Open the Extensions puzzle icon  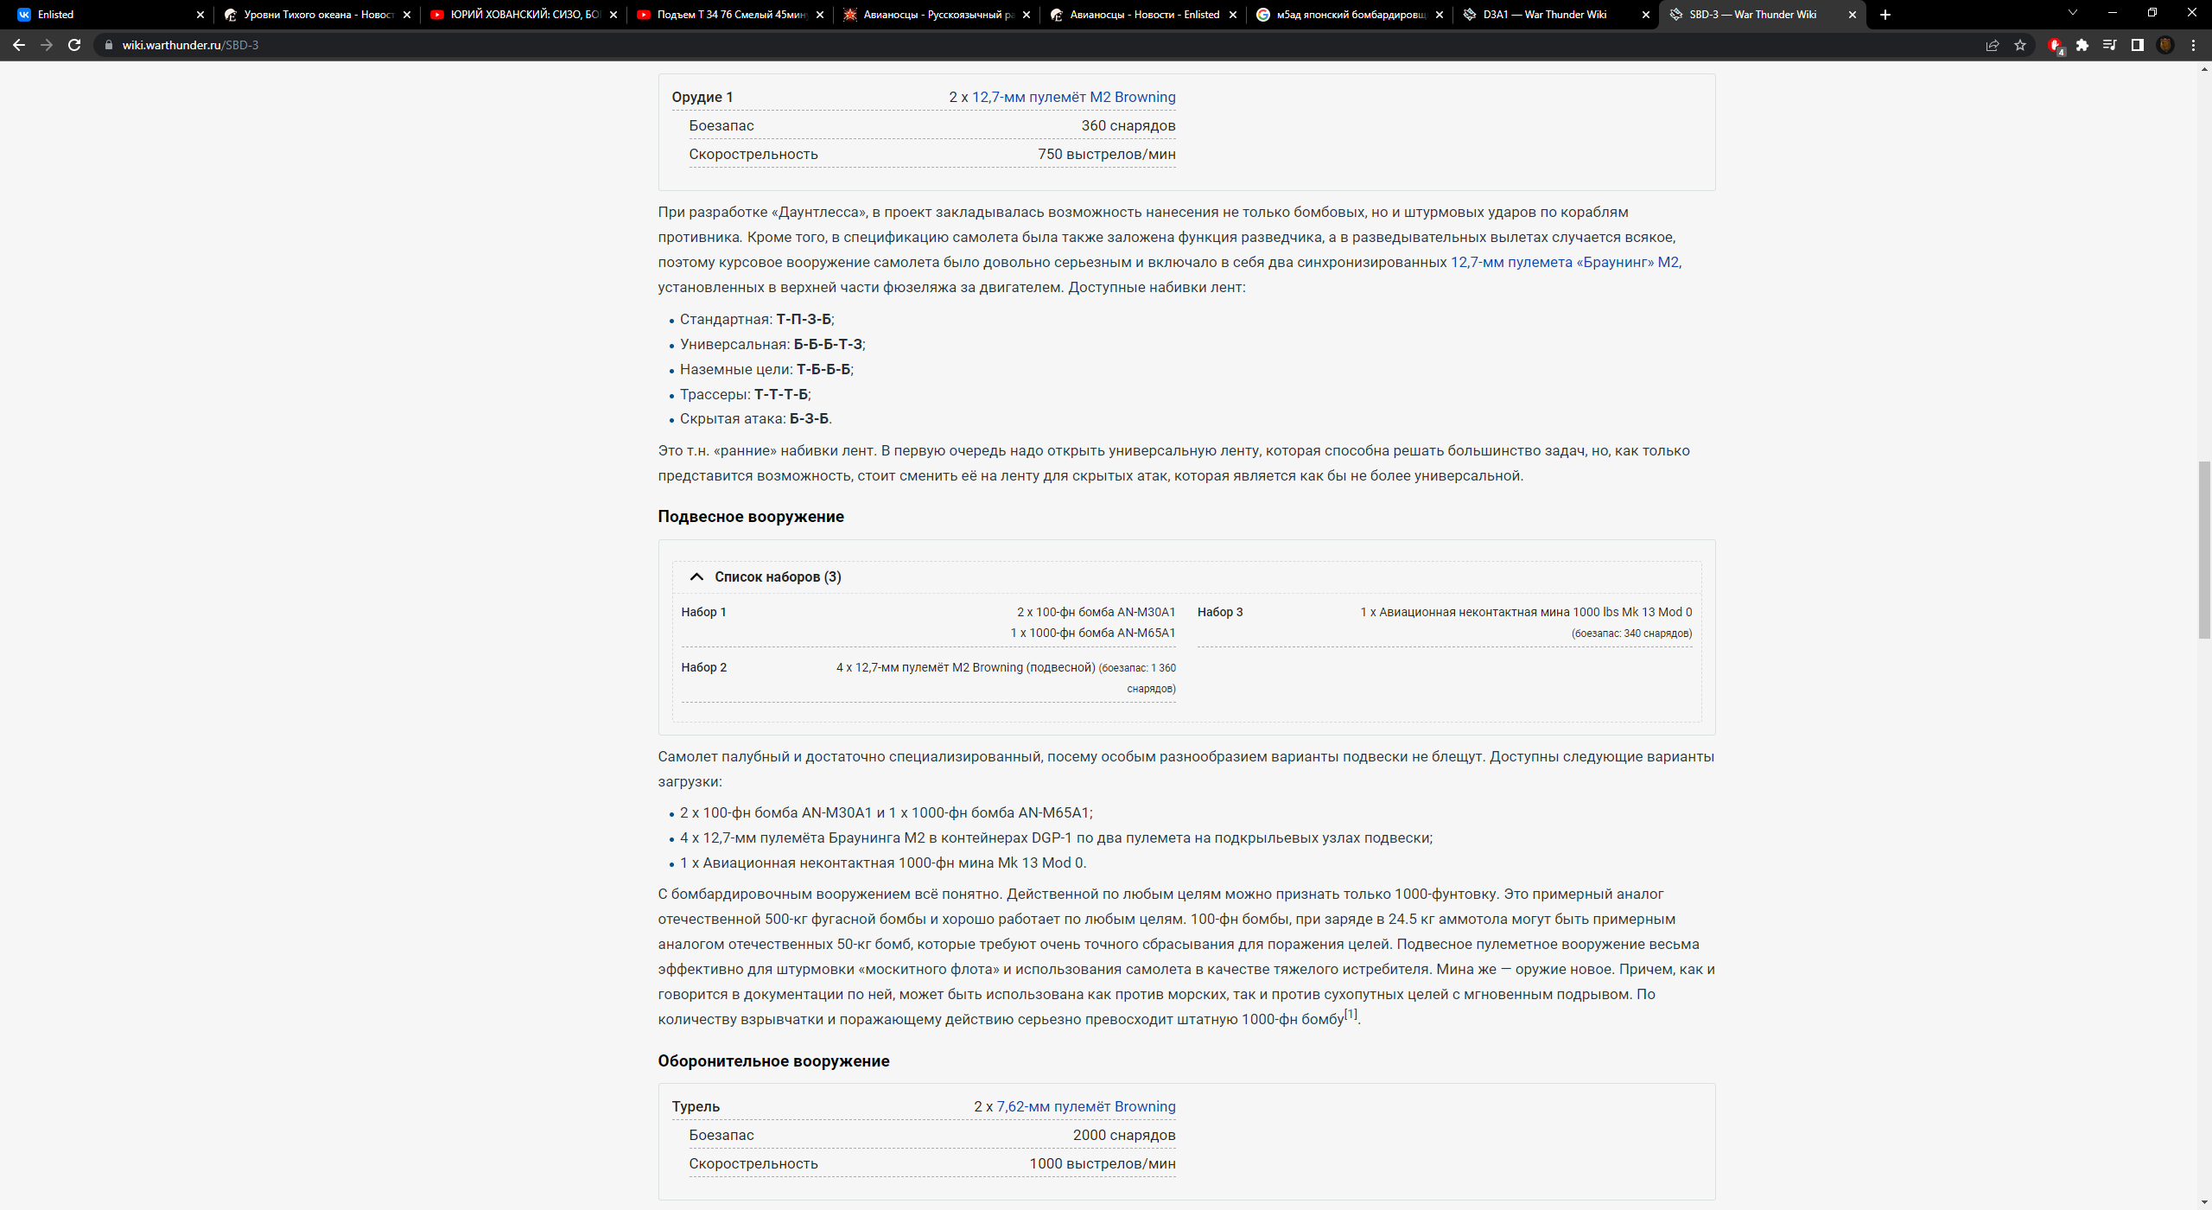pyautogui.click(x=2082, y=45)
